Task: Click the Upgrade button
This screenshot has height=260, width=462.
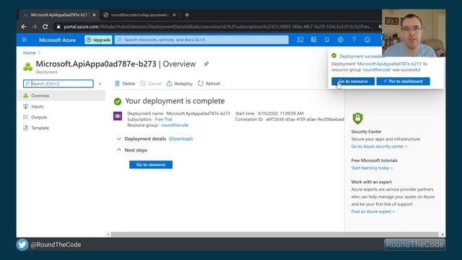Action: click(98, 40)
